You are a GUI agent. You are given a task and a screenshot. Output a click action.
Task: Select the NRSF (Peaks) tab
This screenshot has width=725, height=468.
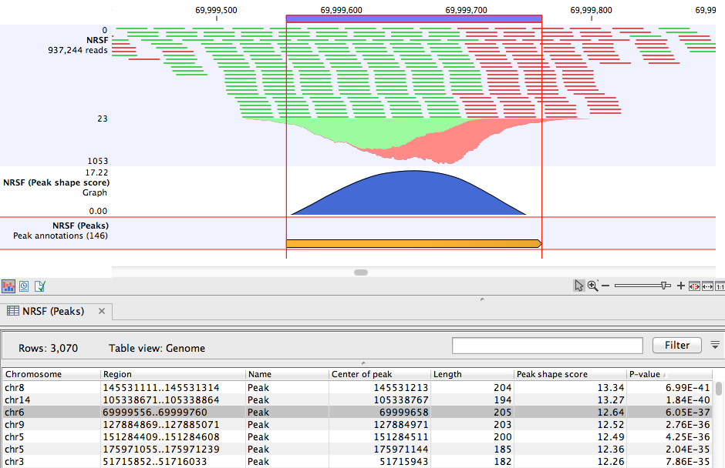(x=54, y=312)
